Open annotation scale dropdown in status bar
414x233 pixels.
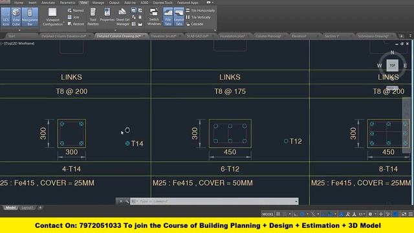[x=362, y=214]
